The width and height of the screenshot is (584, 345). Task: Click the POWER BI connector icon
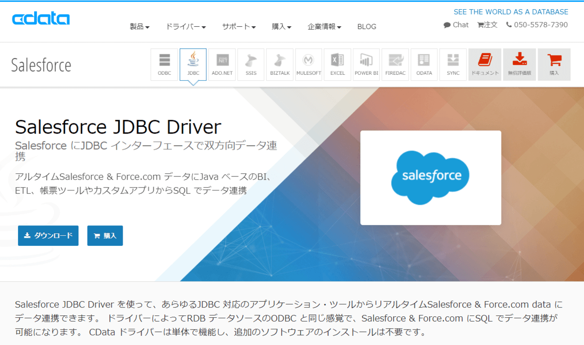(x=366, y=64)
